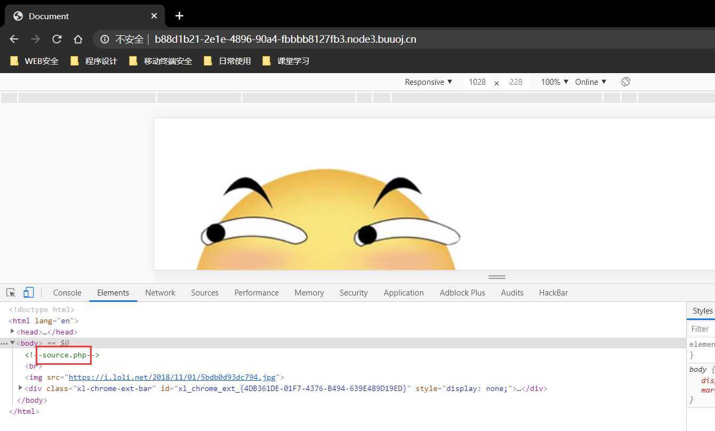Open the Responsive device dropdown
The height and width of the screenshot is (431, 715).
click(428, 82)
